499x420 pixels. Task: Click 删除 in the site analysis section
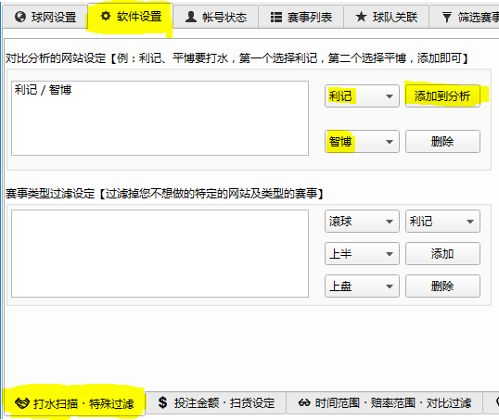[x=442, y=141]
